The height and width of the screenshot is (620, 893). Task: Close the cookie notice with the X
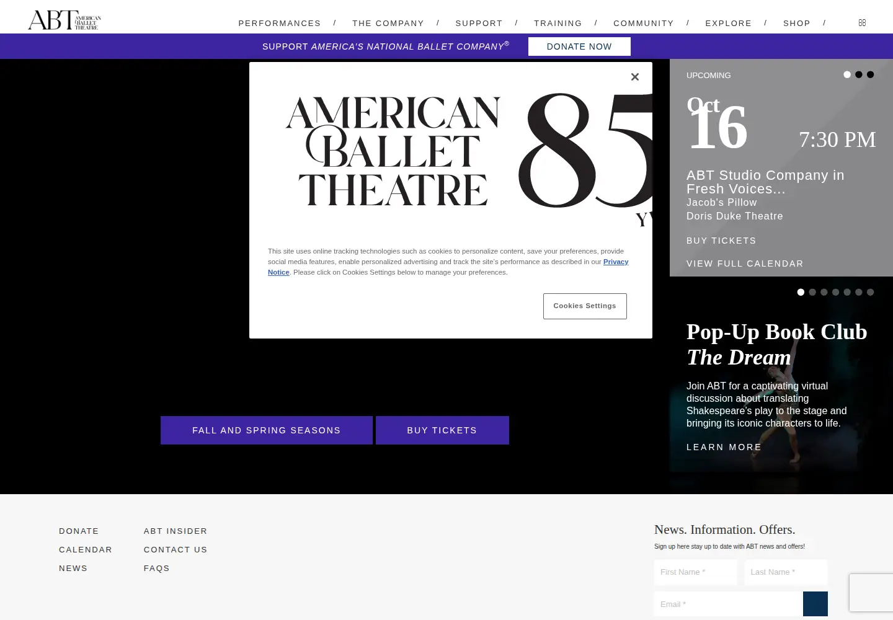pos(634,77)
